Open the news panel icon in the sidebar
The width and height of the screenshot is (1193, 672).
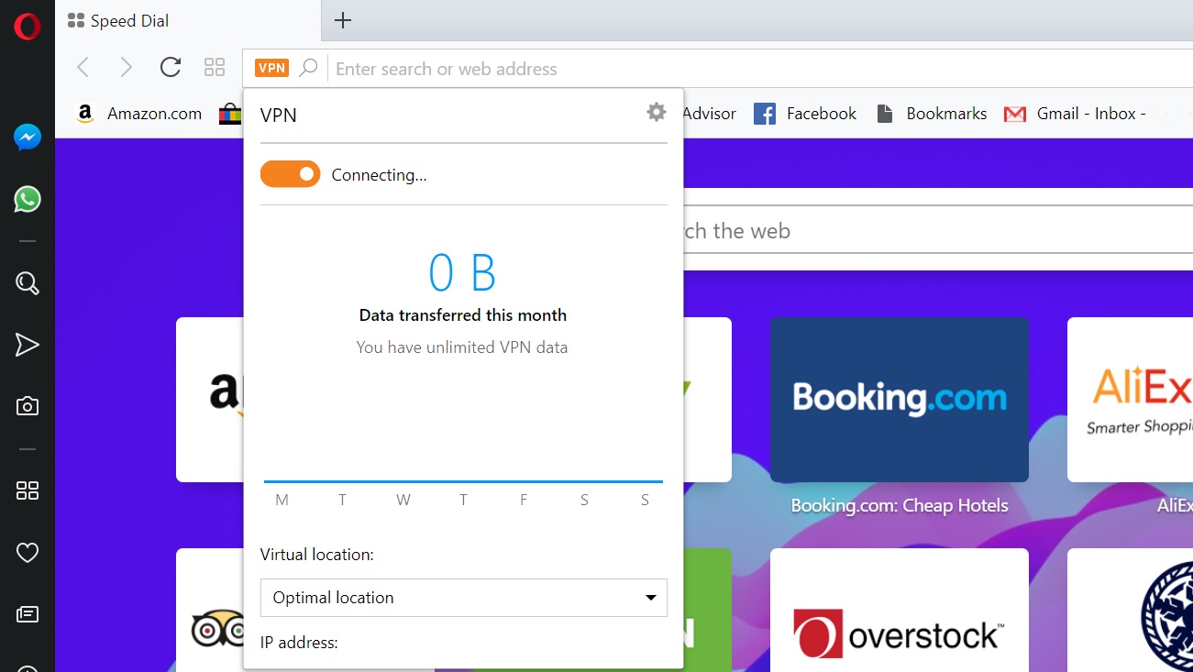pos(28,614)
